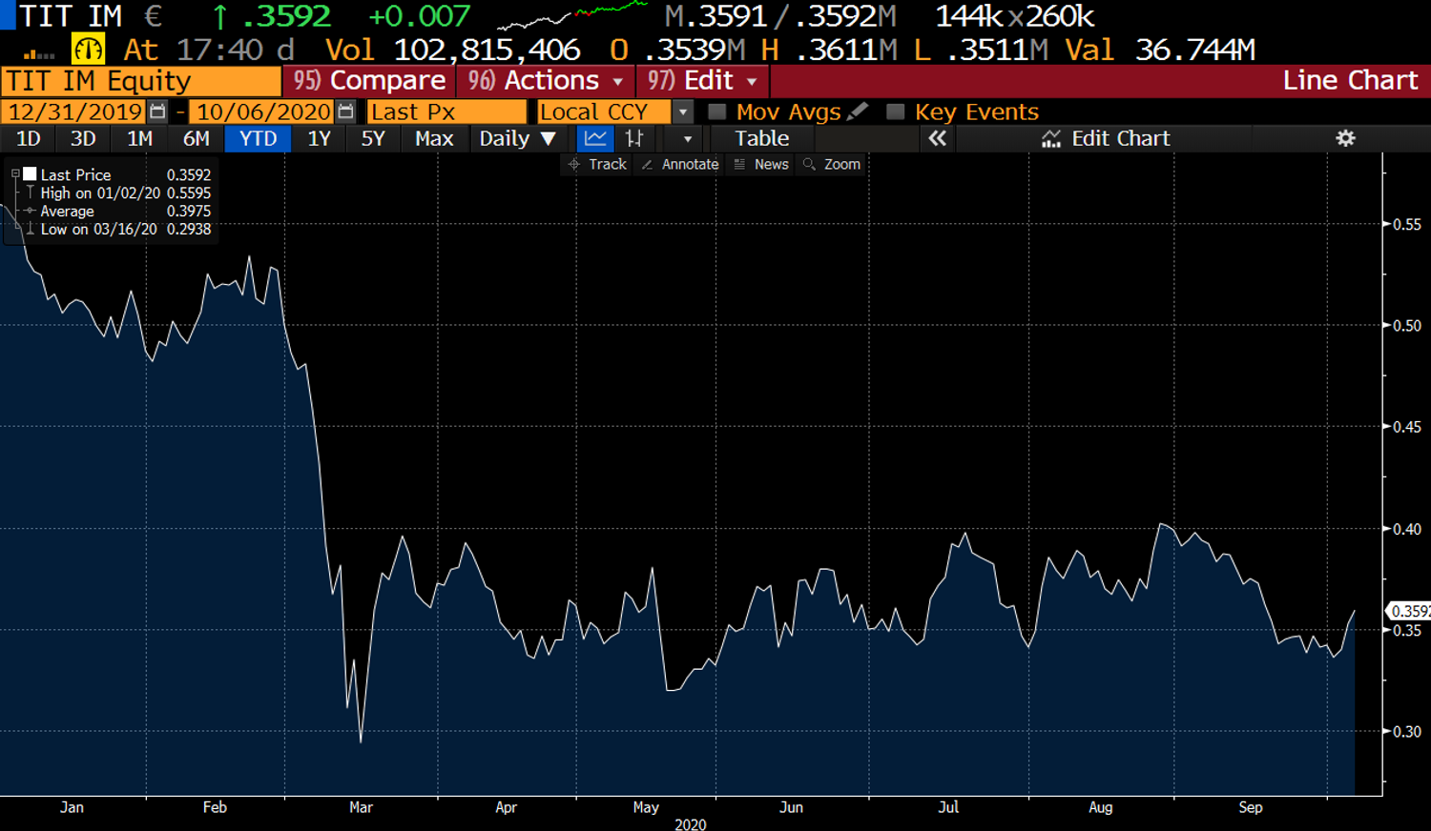Click the Mov Avgs pencil edit icon

[858, 111]
